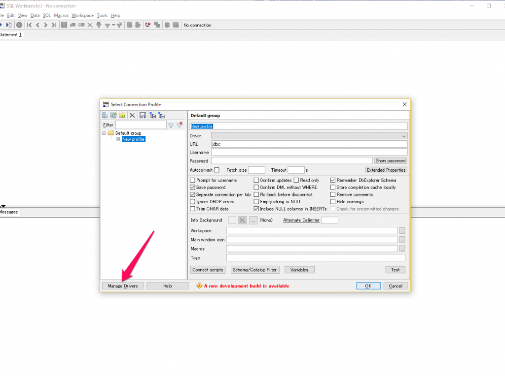Collapse the Default group tree node
Image resolution: width=505 pixels, height=376 pixels.
104,133
